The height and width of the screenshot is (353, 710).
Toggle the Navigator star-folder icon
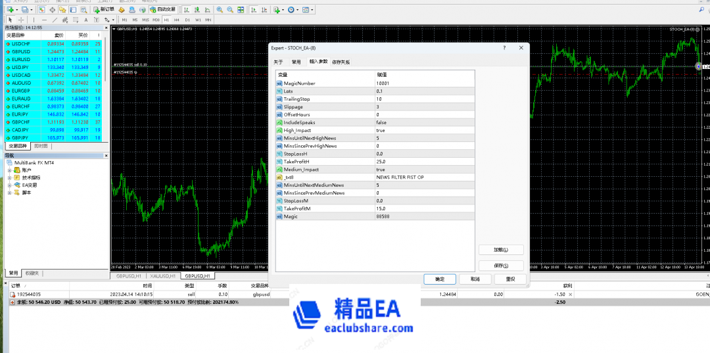point(62,9)
